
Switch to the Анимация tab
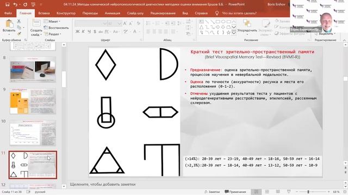(113, 13)
